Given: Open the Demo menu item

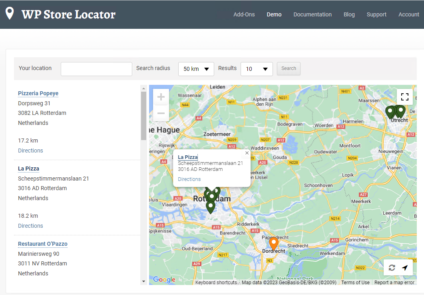Looking at the screenshot, I should [x=274, y=15].
